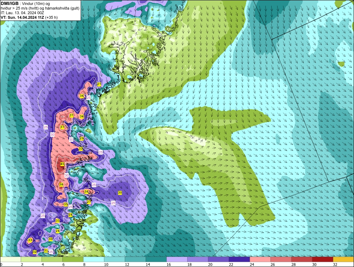
Task: Click the '24' tick label on the legend scale
Action: click(252, 265)
